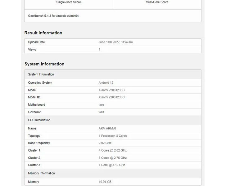Image resolution: width=226 pixels, height=186 pixels.
Task: Click the Result Information heading
Action: tap(43, 33)
